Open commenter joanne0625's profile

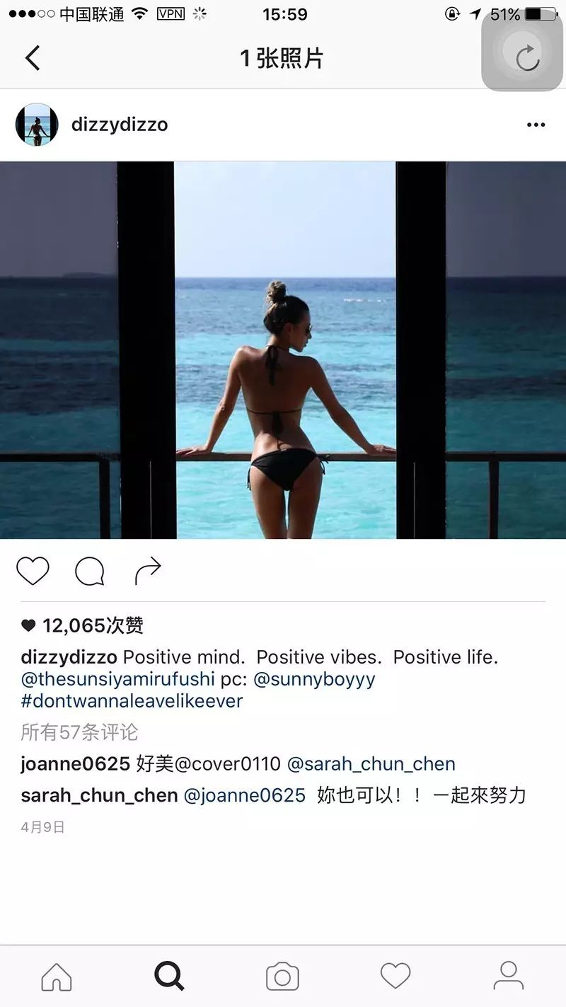click(x=75, y=764)
